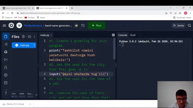193x108 pixels.
Task: Open the hamburger menu in Replit header
Action: point(4,25)
